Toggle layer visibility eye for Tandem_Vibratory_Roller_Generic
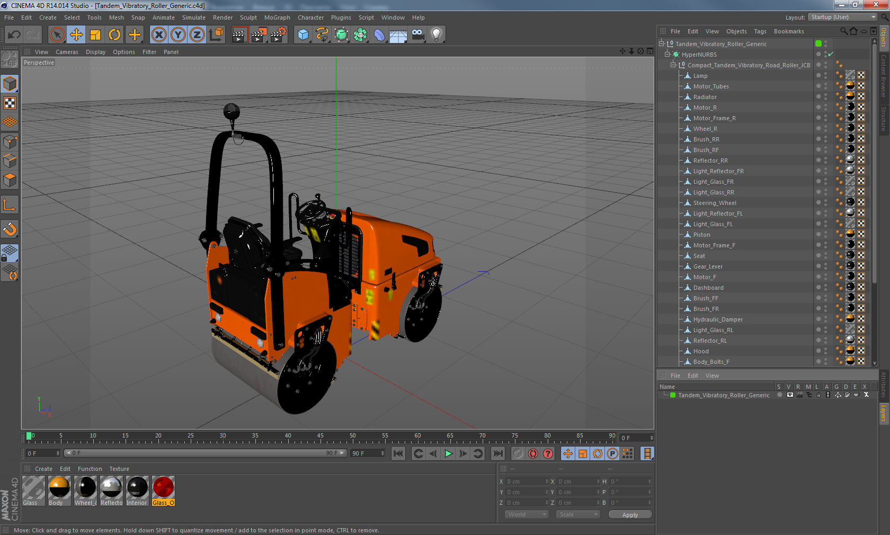This screenshot has height=535, width=890. pyautogui.click(x=790, y=395)
